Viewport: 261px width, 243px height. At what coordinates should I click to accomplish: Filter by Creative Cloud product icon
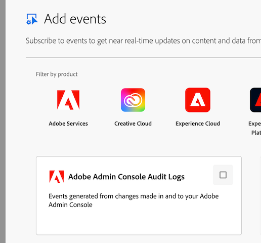[x=133, y=100]
